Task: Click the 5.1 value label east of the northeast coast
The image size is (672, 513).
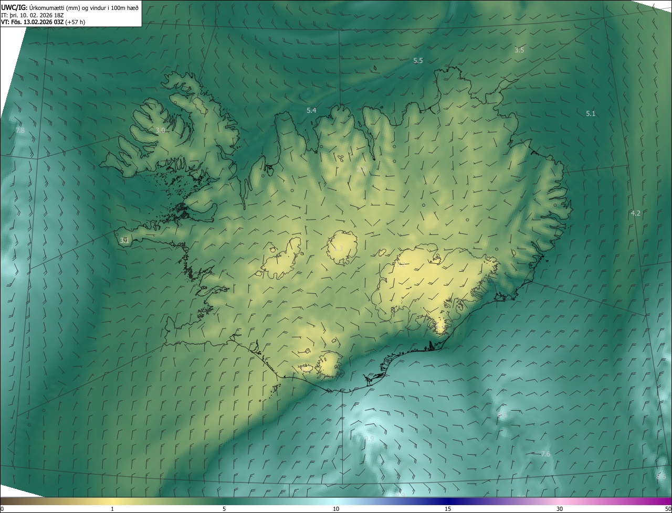Action: point(591,113)
